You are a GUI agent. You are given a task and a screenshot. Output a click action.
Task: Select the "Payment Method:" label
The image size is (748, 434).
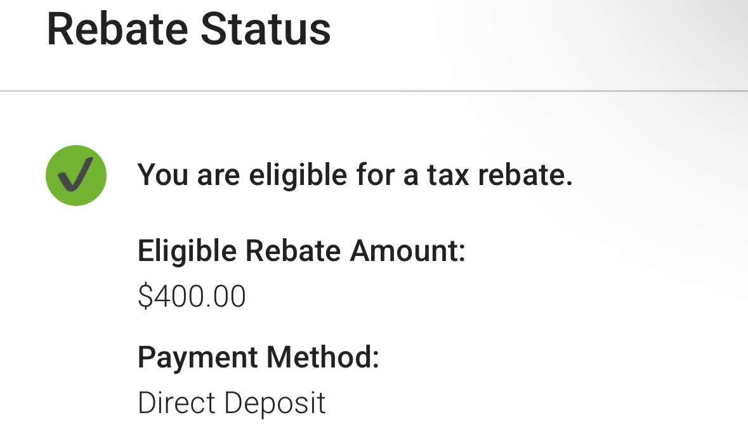click(x=258, y=357)
